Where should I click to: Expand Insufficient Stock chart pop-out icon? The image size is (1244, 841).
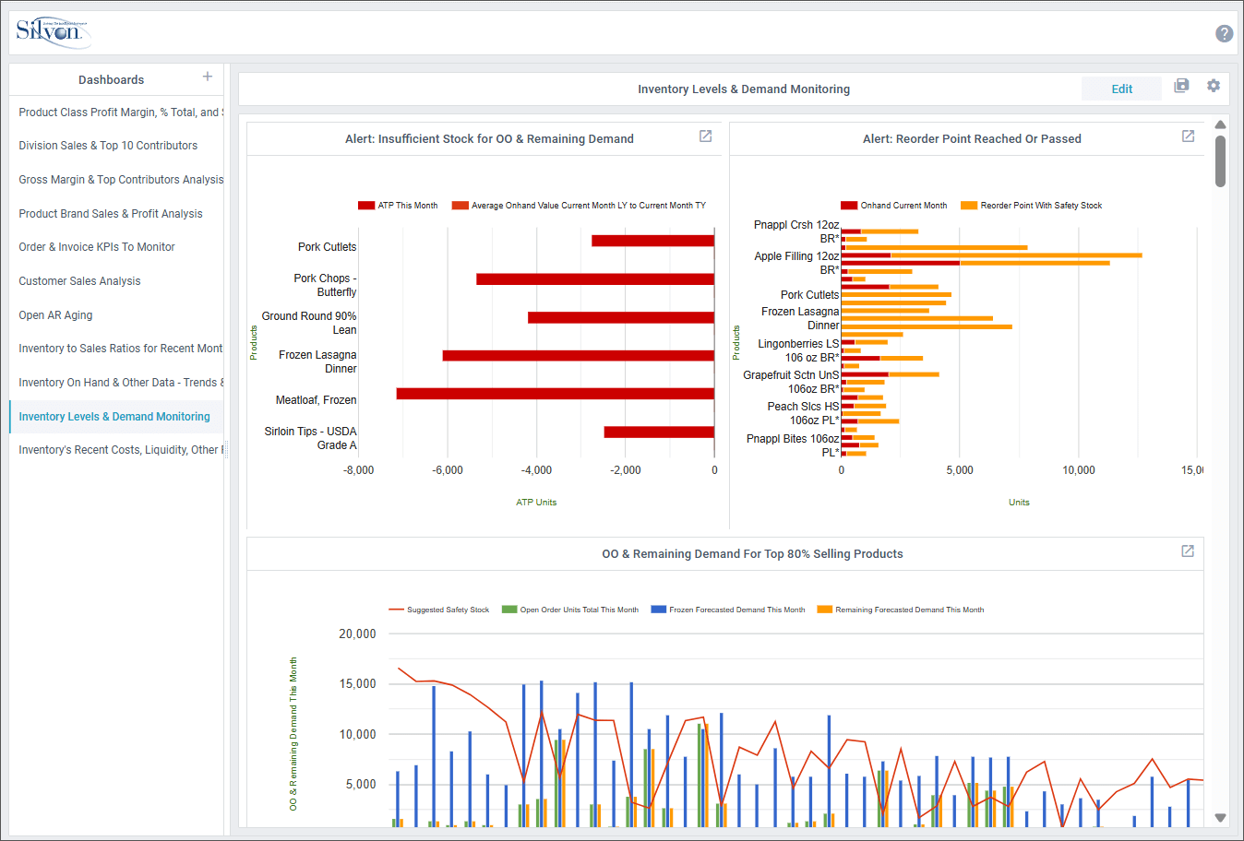point(705,136)
